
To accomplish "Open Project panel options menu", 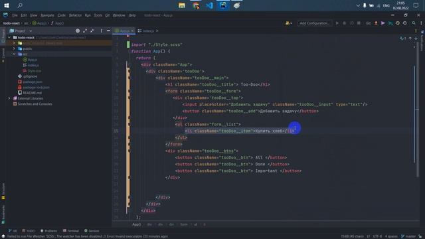I will [x=102, y=31].
